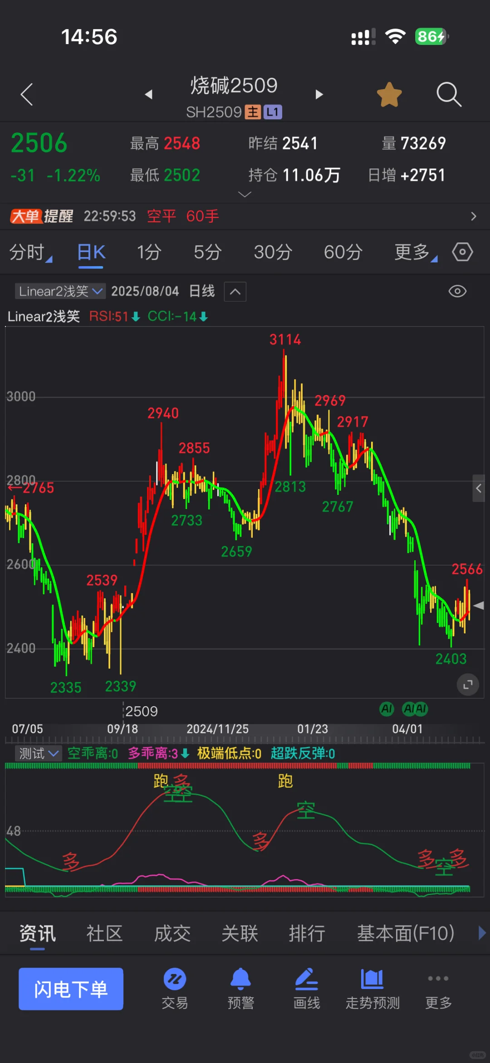Switch to next contract with right triangle
Image resolution: width=490 pixels, height=1063 pixels.
point(319,94)
